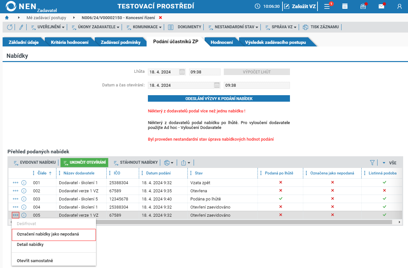Click Datum a čas otevírání date field
The image size is (408, 268).
coord(181,85)
